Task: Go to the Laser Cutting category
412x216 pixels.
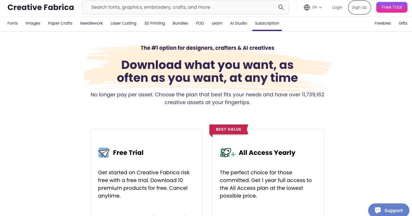Action: coord(123,23)
